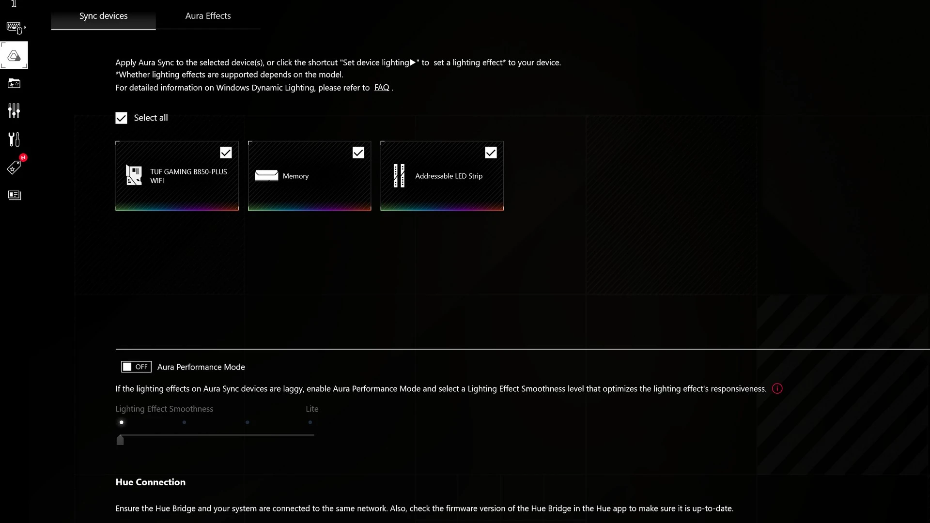Image resolution: width=930 pixels, height=523 pixels.
Task: Click the Lighting Effect Smoothness slider handle
Action: click(x=120, y=440)
